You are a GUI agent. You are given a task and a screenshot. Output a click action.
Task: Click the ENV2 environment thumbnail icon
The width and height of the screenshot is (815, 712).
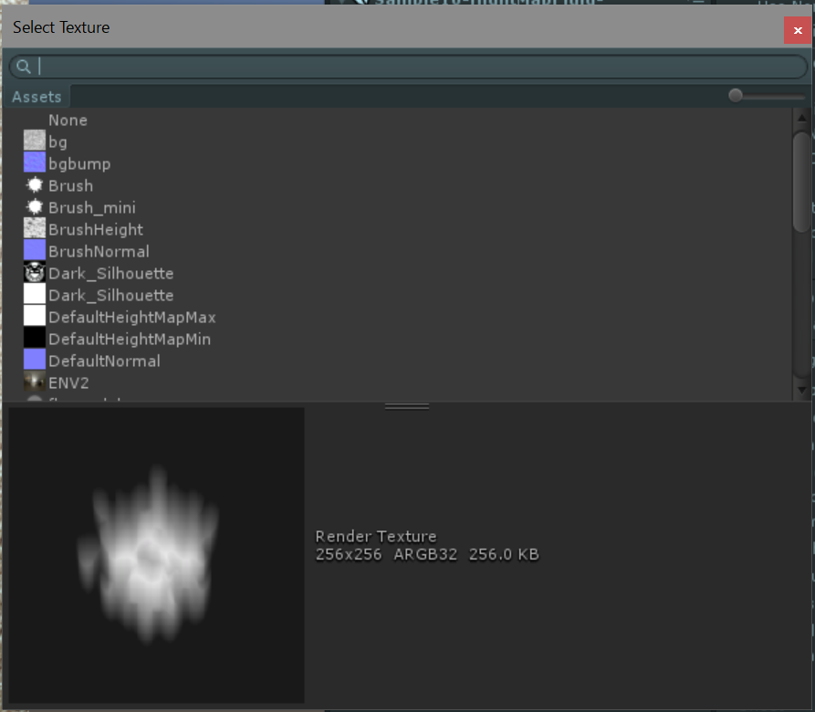(x=35, y=382)
